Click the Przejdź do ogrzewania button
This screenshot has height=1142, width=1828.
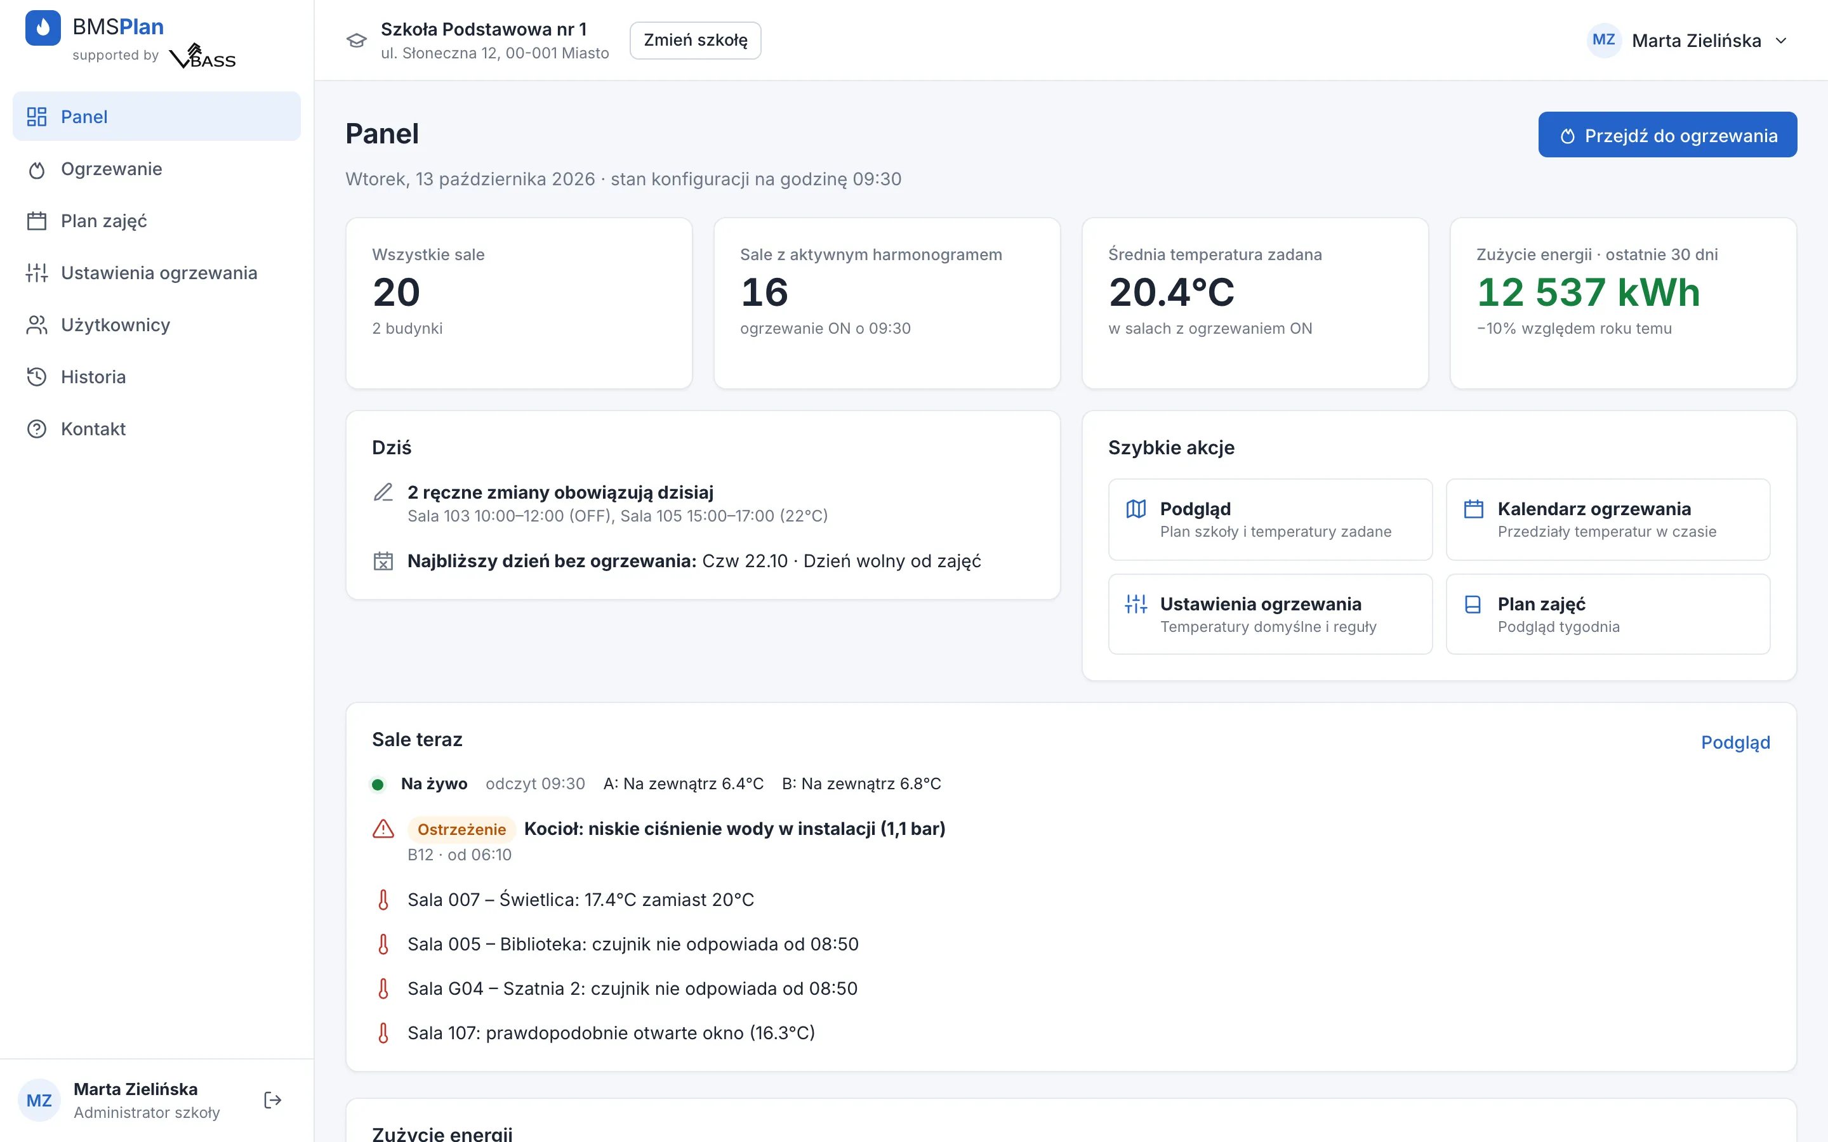point(1667,135)
